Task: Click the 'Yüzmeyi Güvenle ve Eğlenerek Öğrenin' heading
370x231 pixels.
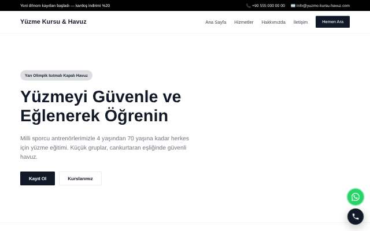Action: point(101,106)
